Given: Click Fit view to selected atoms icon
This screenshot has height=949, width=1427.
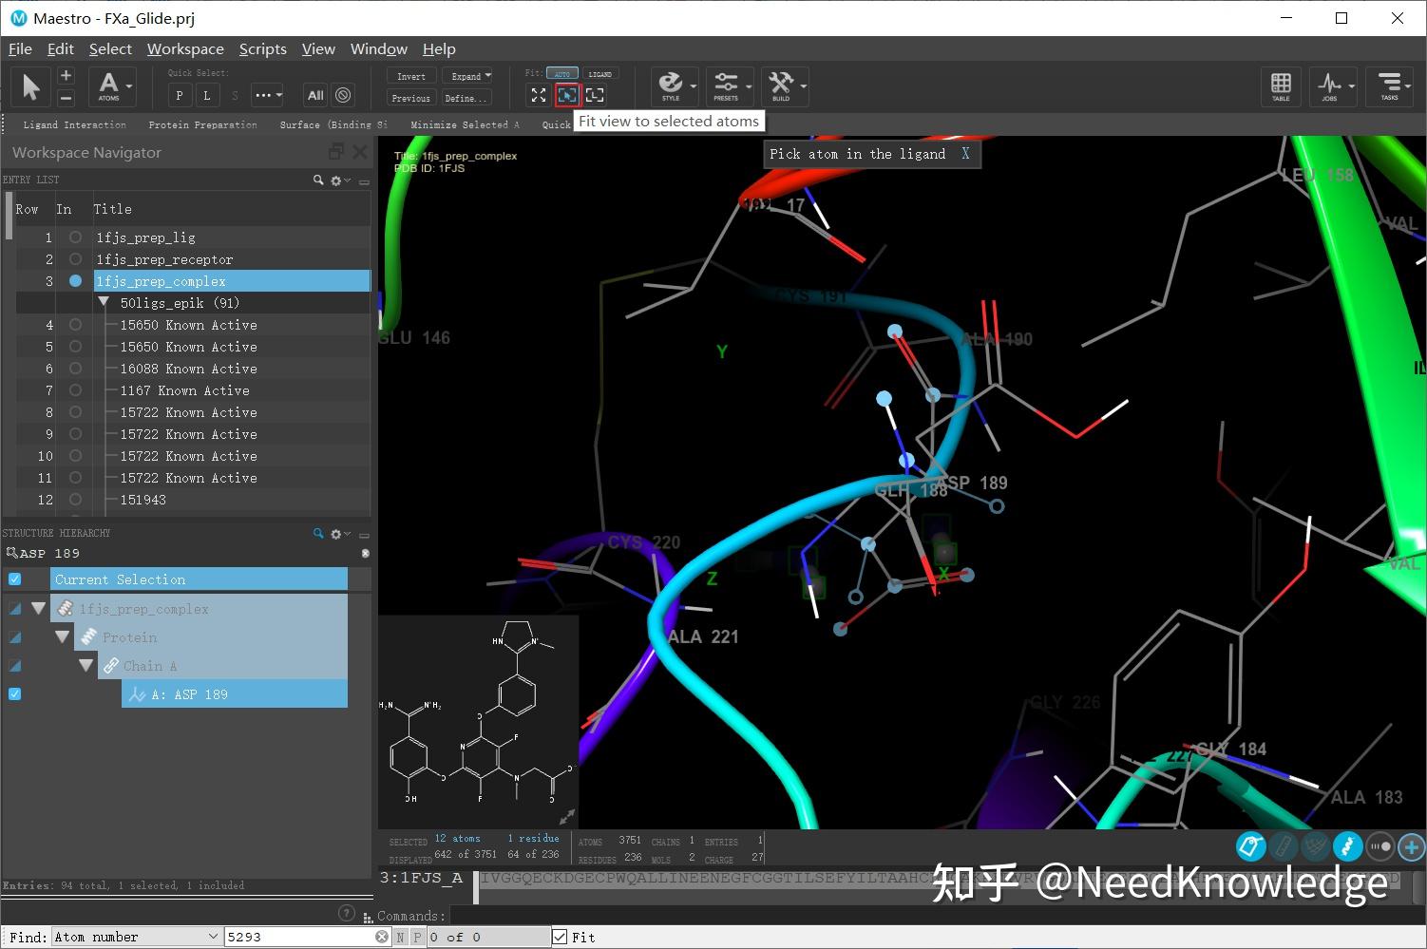Looking at the screenshot, I should click(567, 94).
